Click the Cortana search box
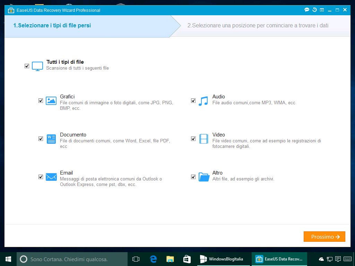The image size is (355, 266). point(72,259)
